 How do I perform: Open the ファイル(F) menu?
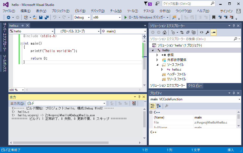[9, 11]
